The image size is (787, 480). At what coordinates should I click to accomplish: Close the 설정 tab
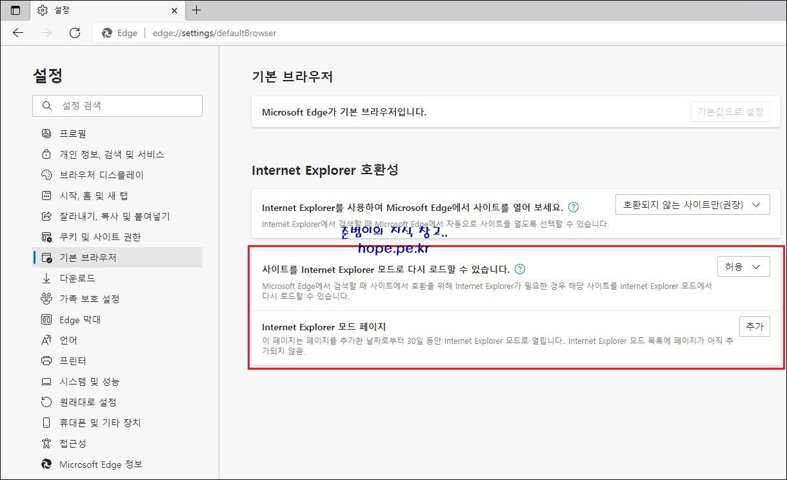coord(174,10)
